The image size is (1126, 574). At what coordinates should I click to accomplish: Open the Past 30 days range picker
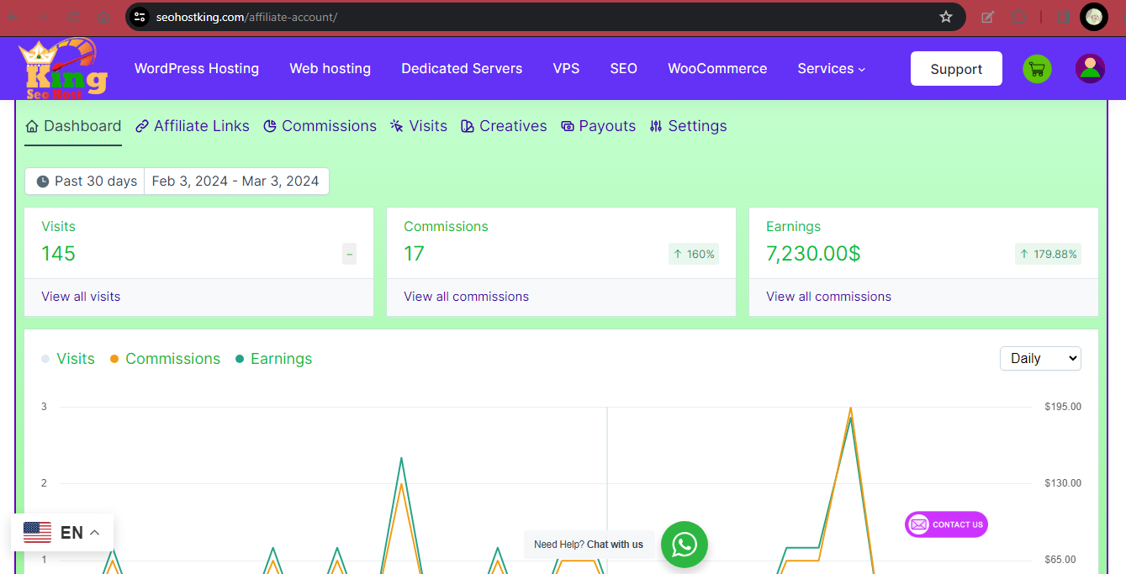coord(85,182)
